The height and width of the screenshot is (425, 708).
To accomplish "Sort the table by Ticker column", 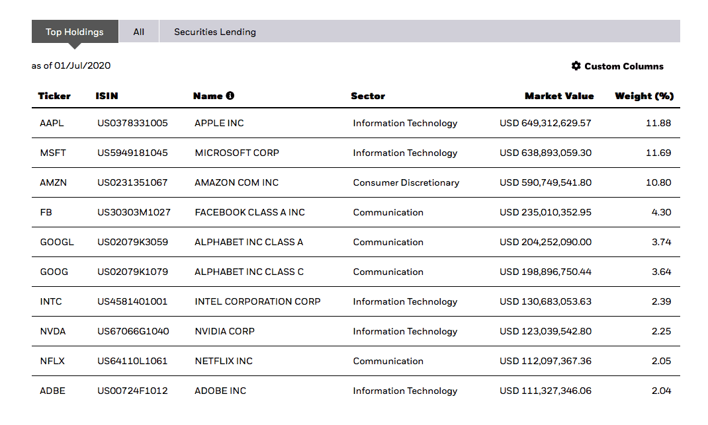I will coord(54,96).
